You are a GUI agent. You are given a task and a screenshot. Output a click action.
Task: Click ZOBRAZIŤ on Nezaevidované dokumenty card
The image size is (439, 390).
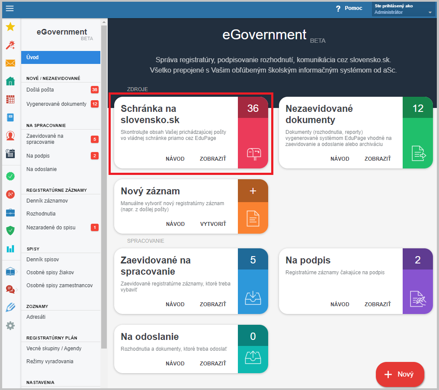378,159
